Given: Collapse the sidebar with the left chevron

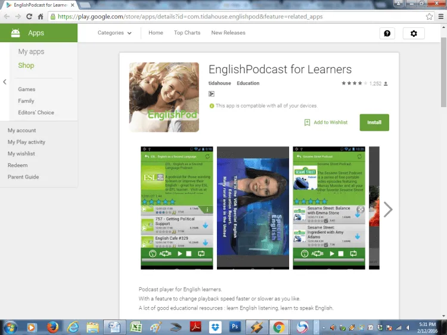Looking at the screenshot, I should point(5,82).
